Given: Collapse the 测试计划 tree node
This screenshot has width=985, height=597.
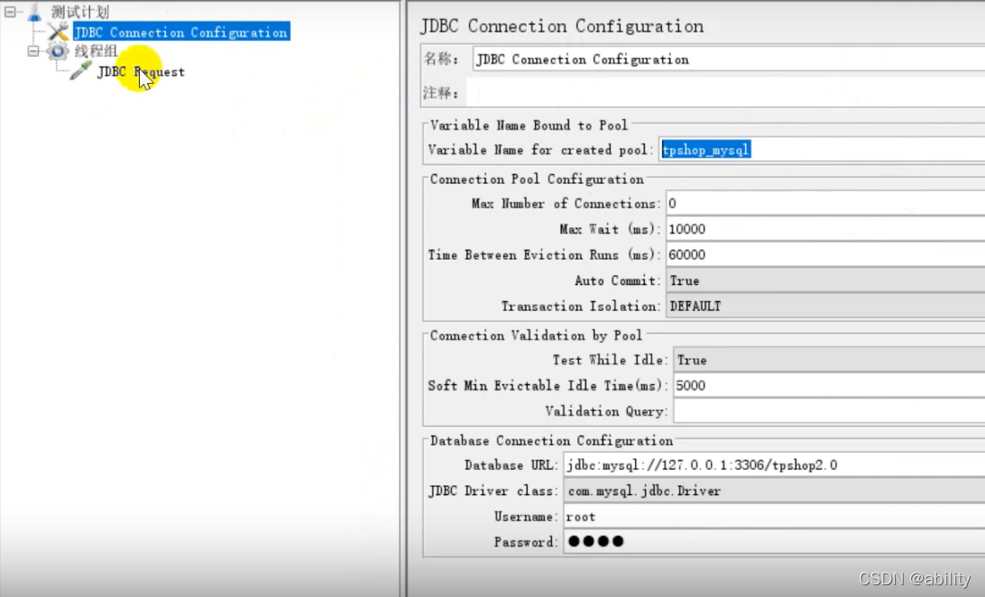Looking at the screenshot, I should (10, 12).
